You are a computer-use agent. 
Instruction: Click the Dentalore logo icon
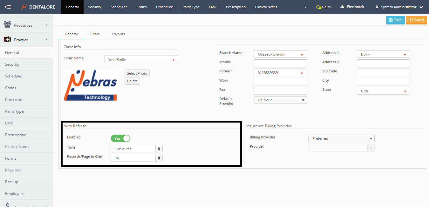click(24, 7)
